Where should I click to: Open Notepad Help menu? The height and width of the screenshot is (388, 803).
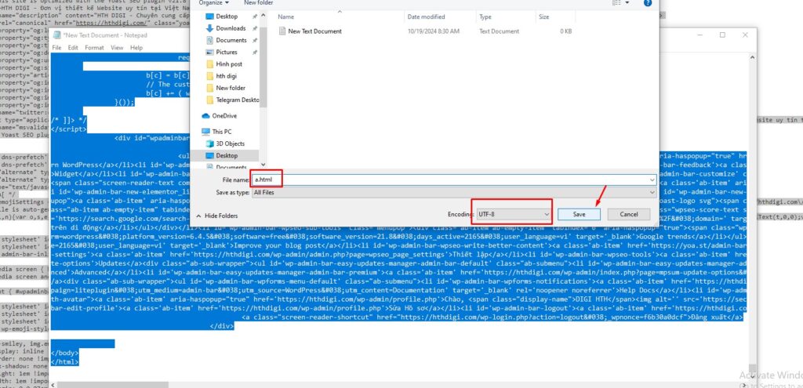point(136,48)
